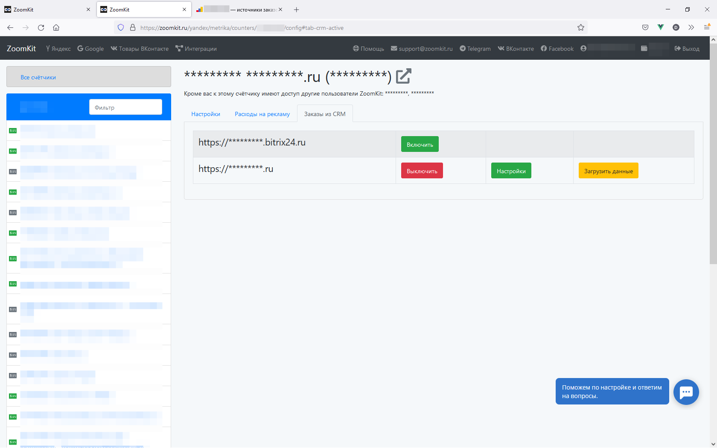Minimize the browser window

pos(668,9)
